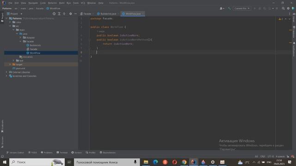Viewport: 296px width, 166px height.
Task: Open the Refactor menu
Action: [x=52, y=3]
